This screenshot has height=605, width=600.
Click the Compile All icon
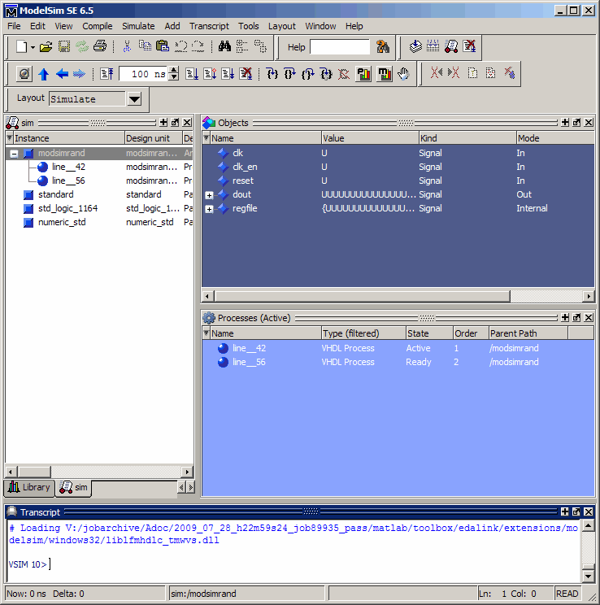coord(433,46)
